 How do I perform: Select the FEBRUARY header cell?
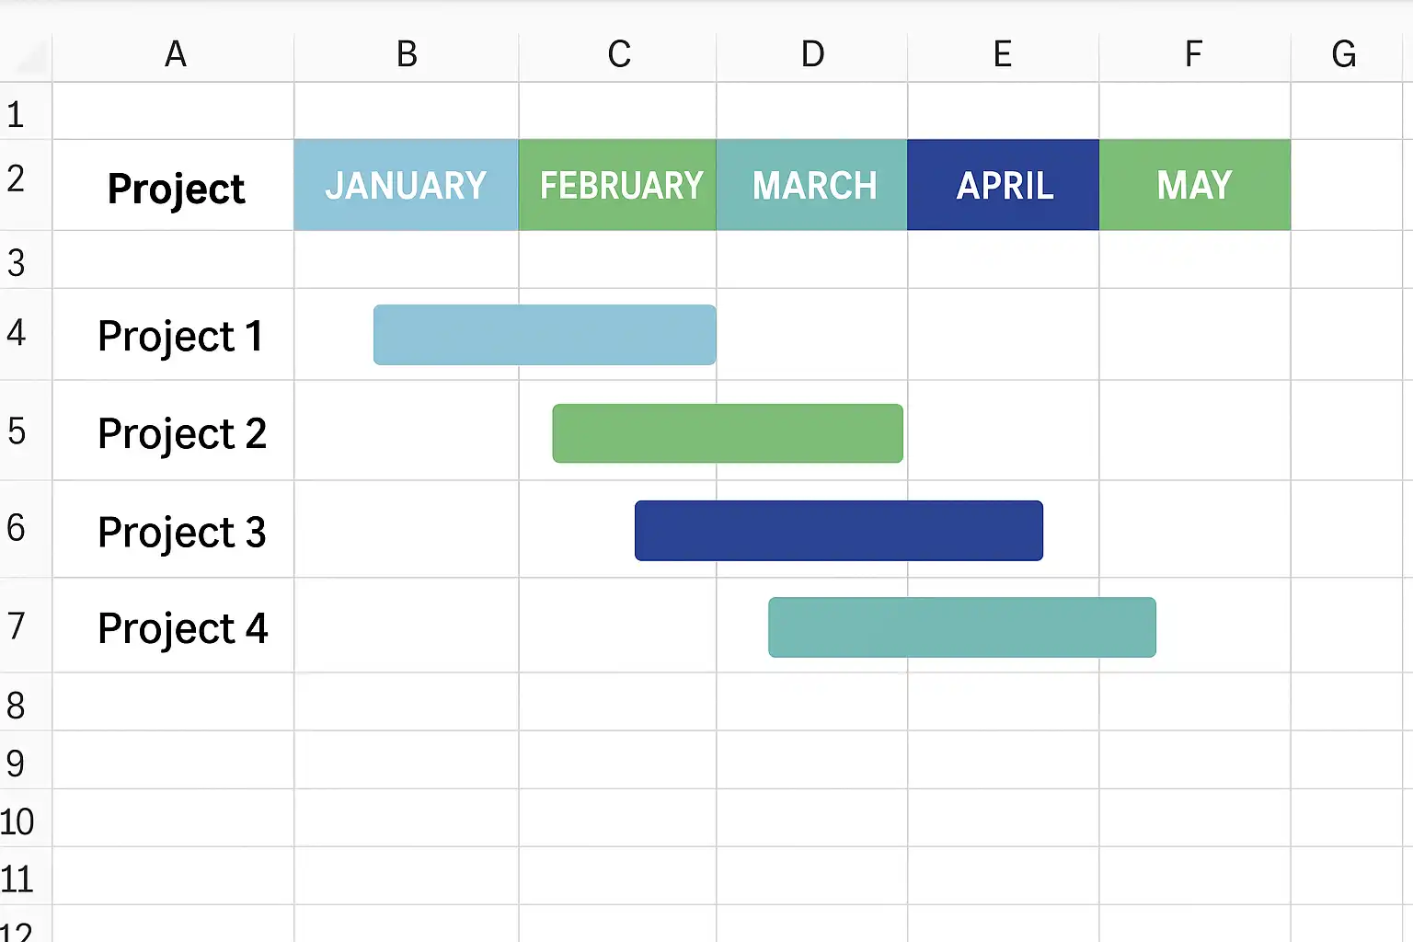(x=617, y=185)
